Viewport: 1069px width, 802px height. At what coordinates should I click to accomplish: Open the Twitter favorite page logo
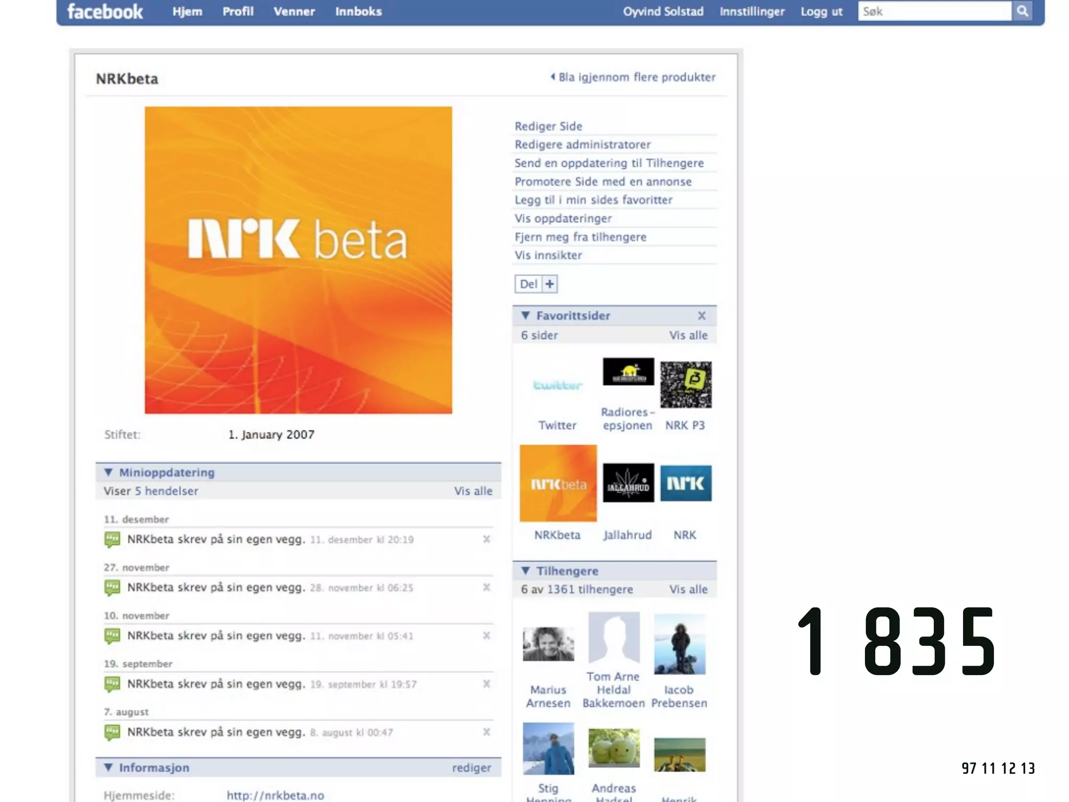coord(557,385)
